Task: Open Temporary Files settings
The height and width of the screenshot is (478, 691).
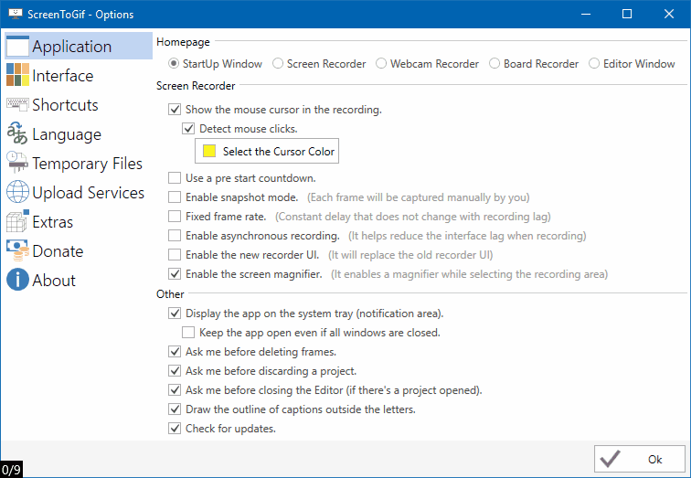Action: [x=79, y=163]
